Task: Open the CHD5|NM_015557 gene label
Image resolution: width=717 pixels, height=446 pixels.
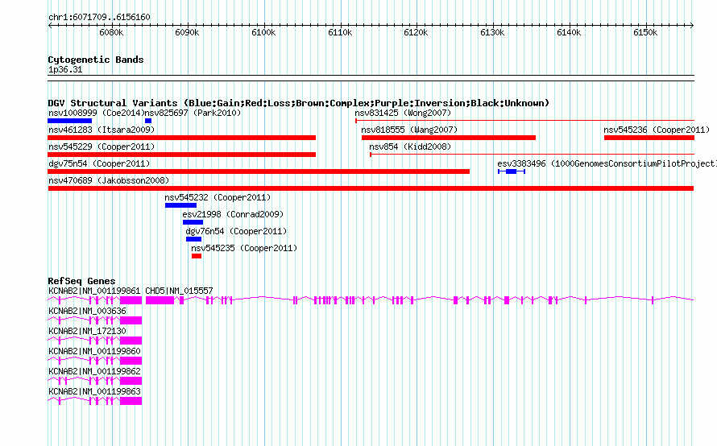Action: (x=179, y=291)
